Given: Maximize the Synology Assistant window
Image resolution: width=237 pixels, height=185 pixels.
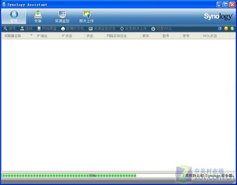Looking at the screenshot, I should click(226, 4).
